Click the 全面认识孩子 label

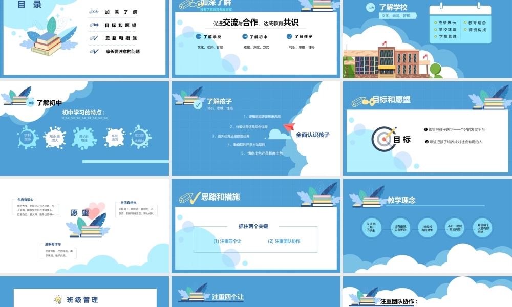313,135
